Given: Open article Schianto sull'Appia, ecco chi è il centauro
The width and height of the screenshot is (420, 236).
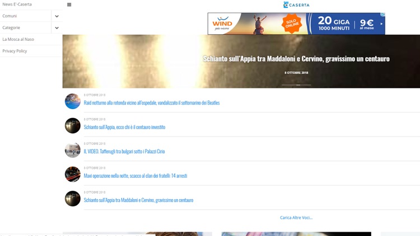Looking at the screenshot, I should [x=124, y=127].
